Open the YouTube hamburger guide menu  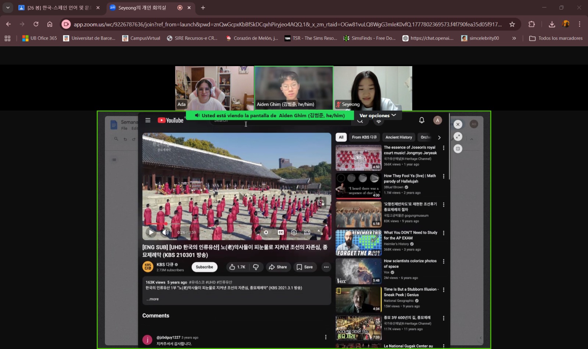tap(148, 120)
